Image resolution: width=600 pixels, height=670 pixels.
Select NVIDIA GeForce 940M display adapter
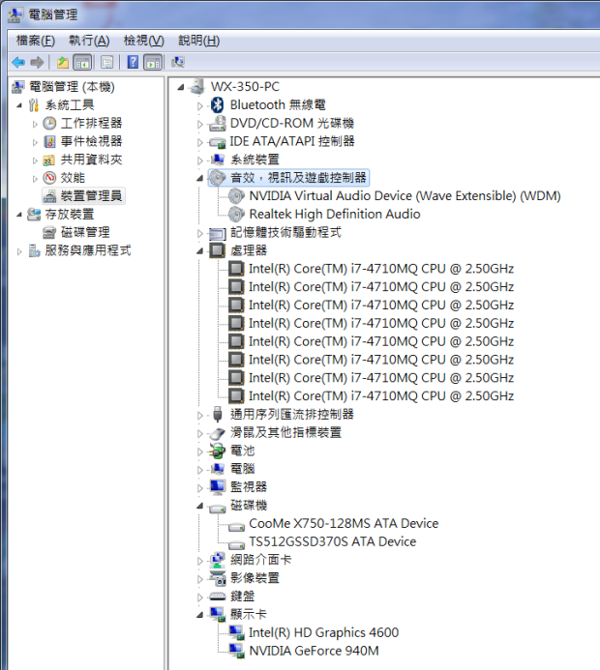pos(314,651)
